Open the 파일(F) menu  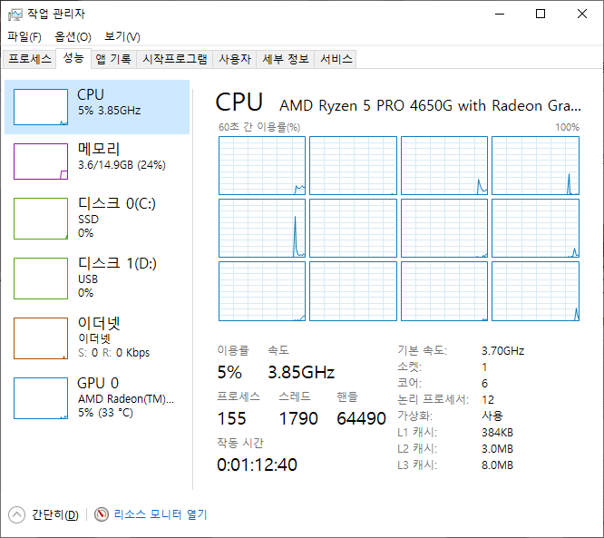24,37
